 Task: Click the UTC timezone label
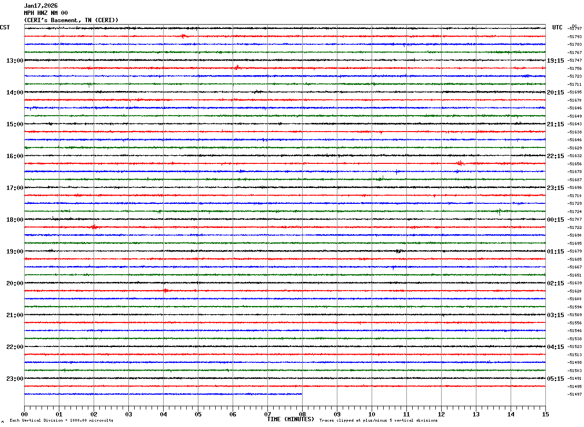(557, 27)
